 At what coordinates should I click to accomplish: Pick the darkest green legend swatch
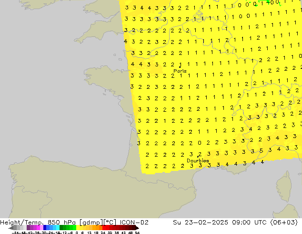pyautogui.click(x=61, y=227)
